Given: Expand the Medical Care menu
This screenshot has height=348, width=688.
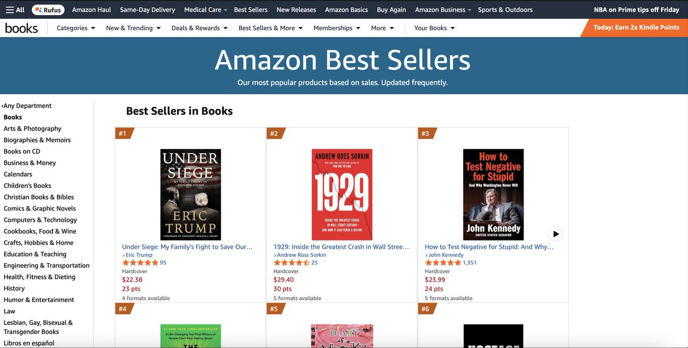Looking at the screenshot, I should (205, 10).
